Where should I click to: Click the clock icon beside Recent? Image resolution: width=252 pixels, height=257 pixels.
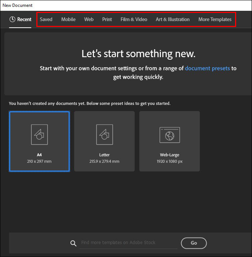(x=12, y=19)
